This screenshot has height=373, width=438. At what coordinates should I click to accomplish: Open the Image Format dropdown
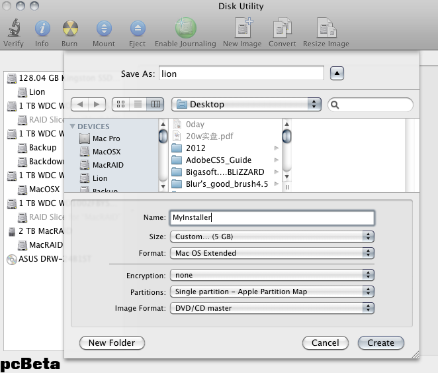(x=272, y=309)
